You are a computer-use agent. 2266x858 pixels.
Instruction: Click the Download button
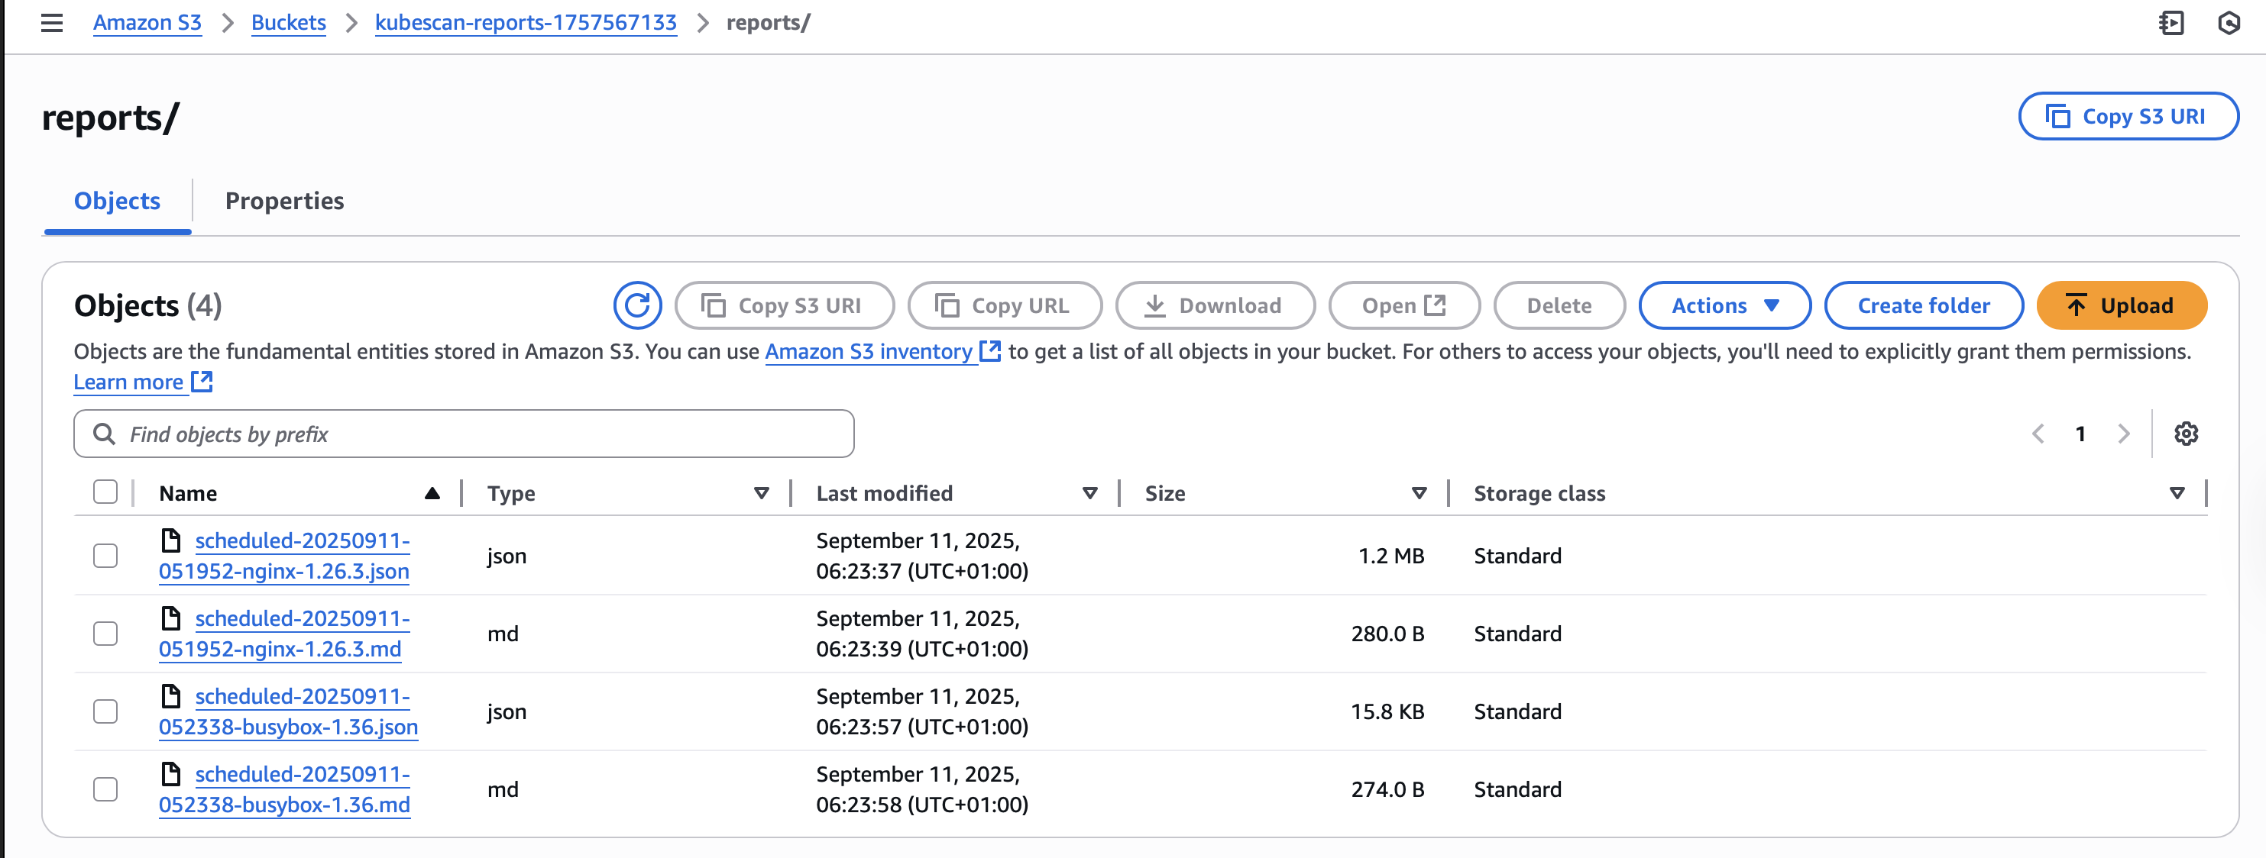(x=1215, y=305)
